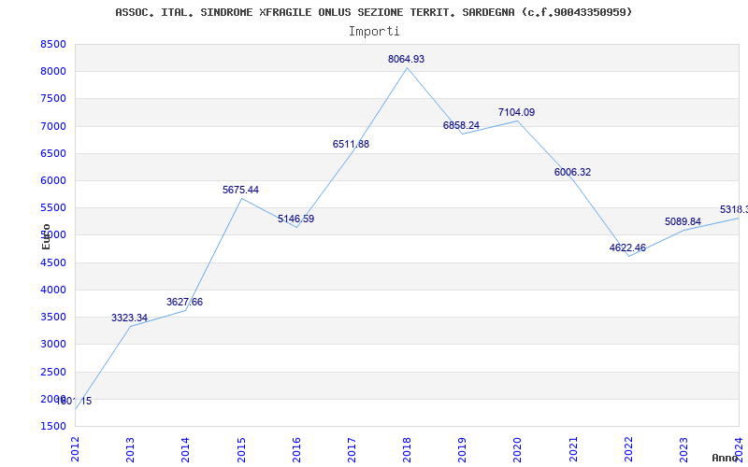
Task: Select the 7104.09 data label
Action: coord(517,112)
